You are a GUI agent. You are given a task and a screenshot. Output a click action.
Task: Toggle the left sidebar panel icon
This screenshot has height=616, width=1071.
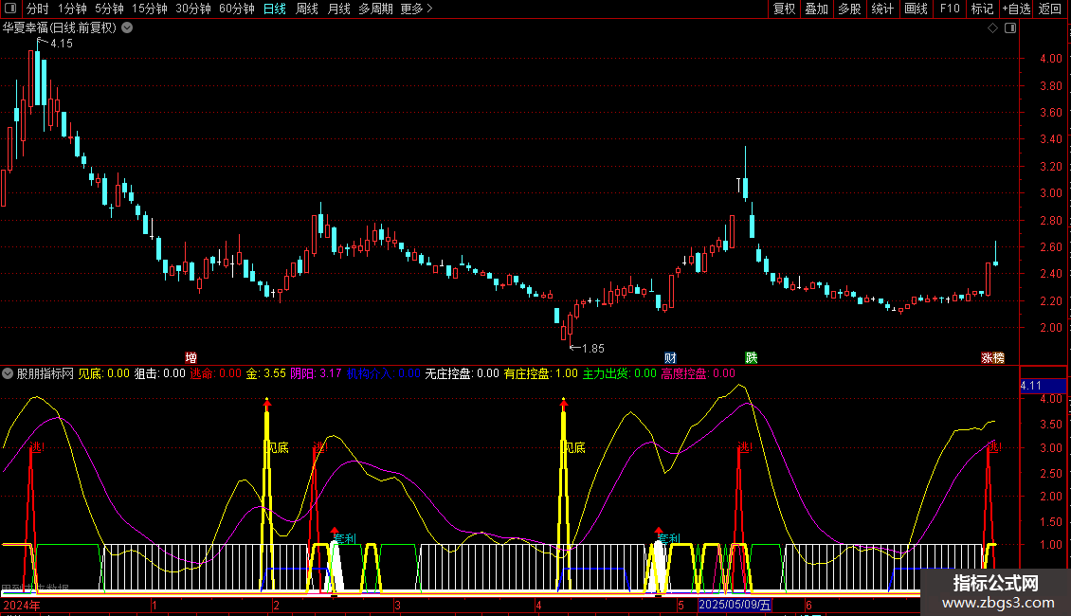pos(9,9)
